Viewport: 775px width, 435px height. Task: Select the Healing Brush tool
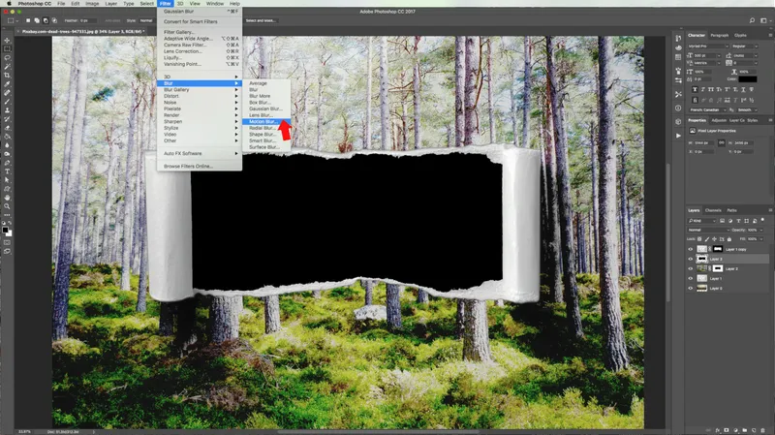click(7, 93)
